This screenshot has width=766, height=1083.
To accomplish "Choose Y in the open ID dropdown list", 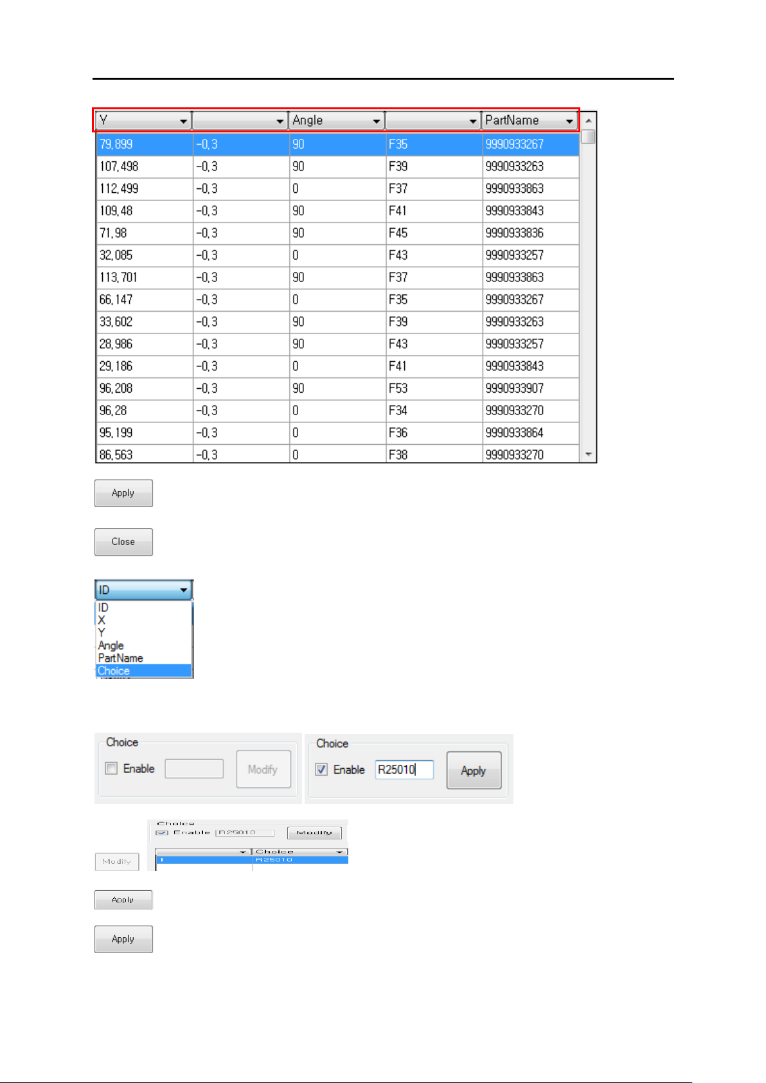I will [x=144, y=633].
